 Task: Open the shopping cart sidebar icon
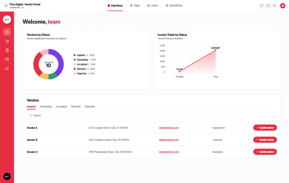tap(7, 41)
